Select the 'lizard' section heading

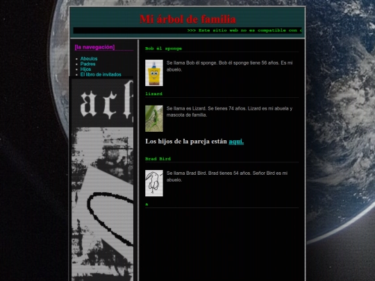(x=153, y=94)
